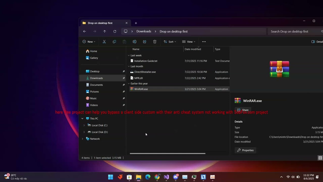Click Downloads in the address breadcrumb

tap(144, 31)
